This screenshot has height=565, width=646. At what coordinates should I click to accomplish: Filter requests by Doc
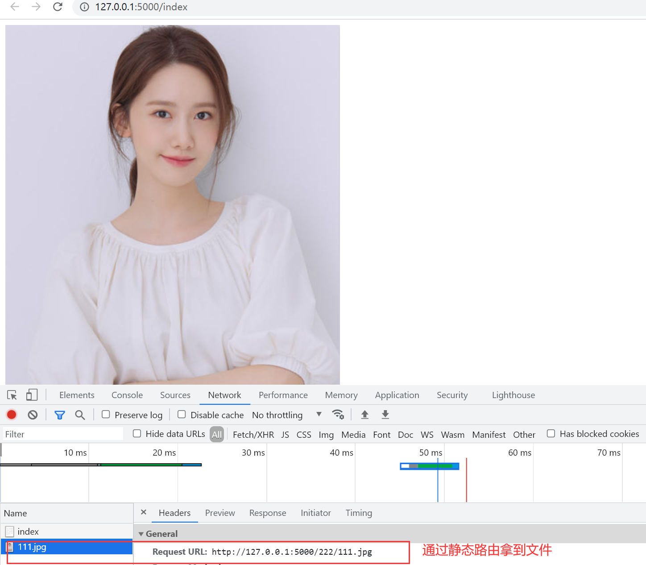click(406, 434)
